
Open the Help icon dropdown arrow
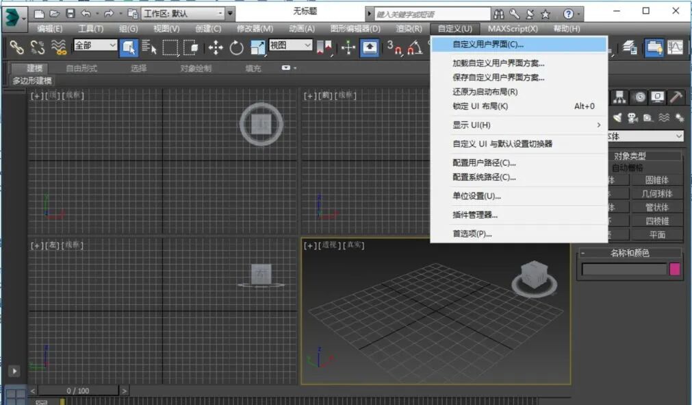tap(578, 14)
